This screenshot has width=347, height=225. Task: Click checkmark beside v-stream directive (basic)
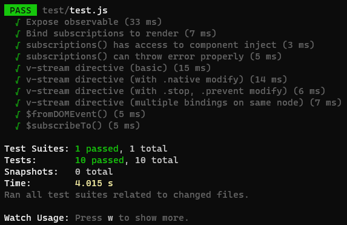tap(18, 69)
